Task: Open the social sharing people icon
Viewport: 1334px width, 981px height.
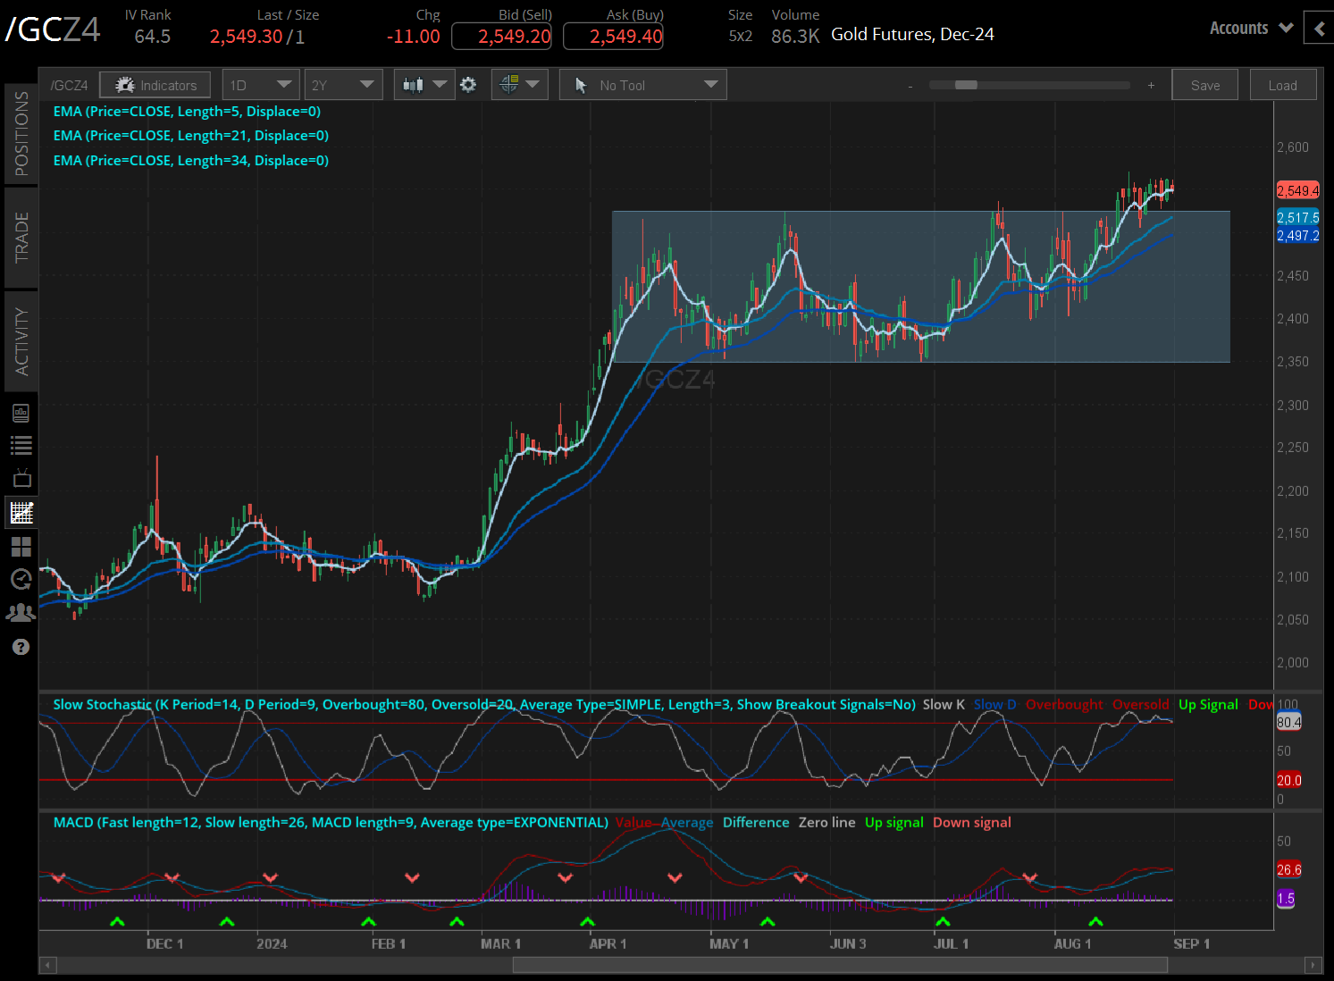Action: point(21,612)
